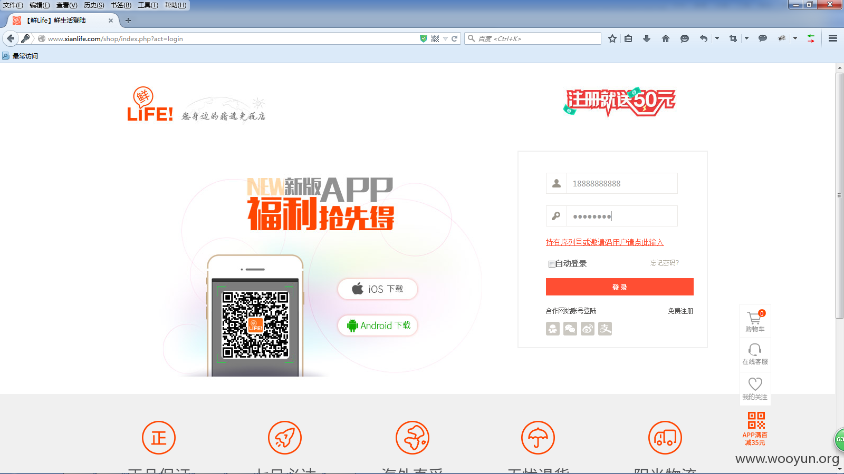Click the delivery truck circle icon
844x474 pixels.
[665, 438]
